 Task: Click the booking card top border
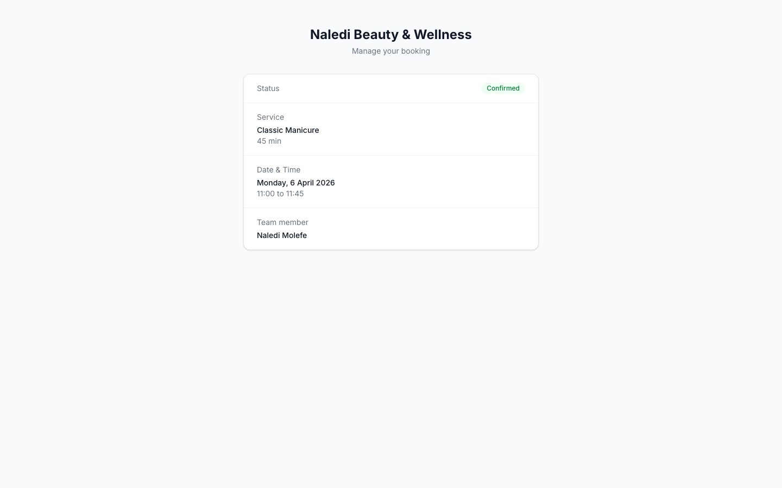(390, 75)
